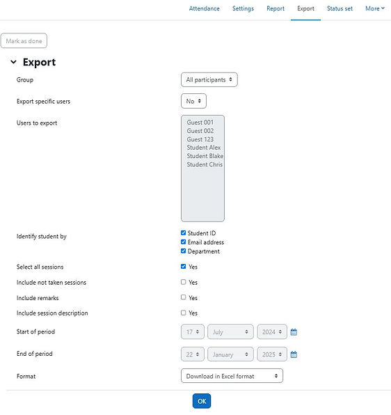Image resolution: width=391 pixels, height=415 pixels.
Task: Switch to the Settings tab
Action: (x=243, y=8)
